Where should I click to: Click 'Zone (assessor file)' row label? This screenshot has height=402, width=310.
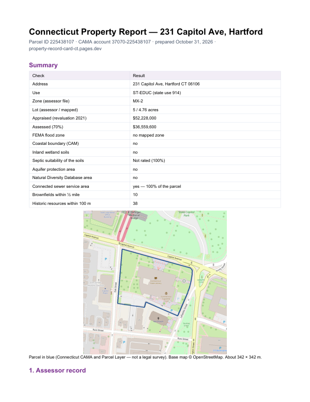coord(51,101)
